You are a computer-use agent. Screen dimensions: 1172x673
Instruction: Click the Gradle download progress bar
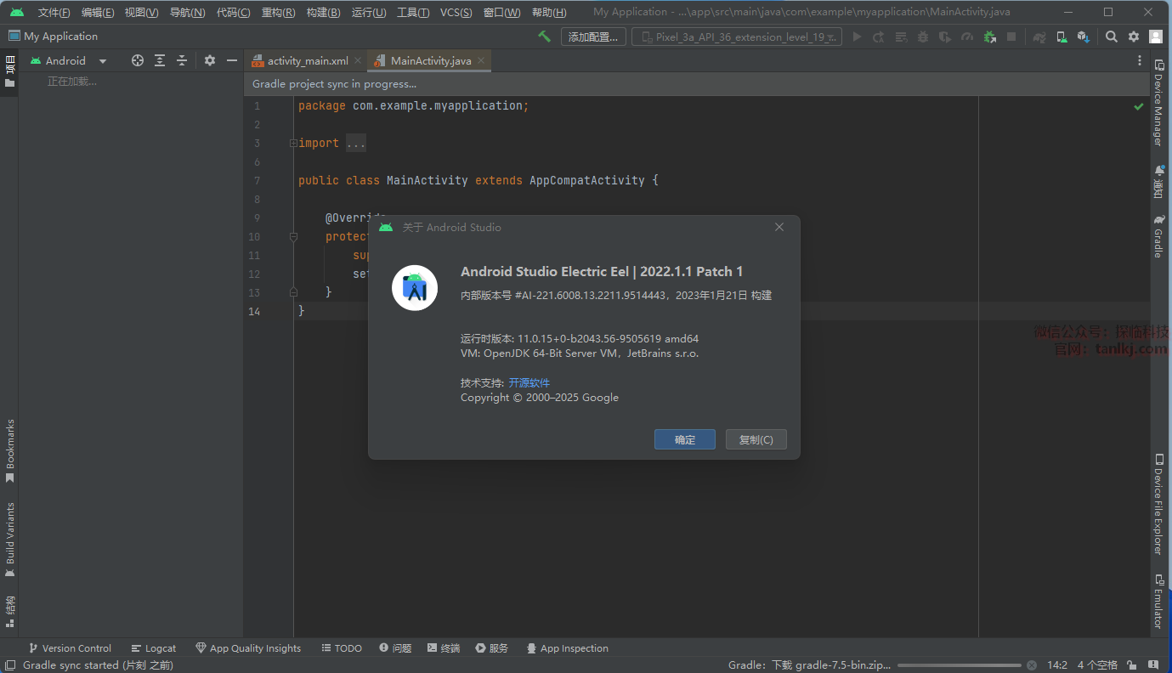coord(959,665)
